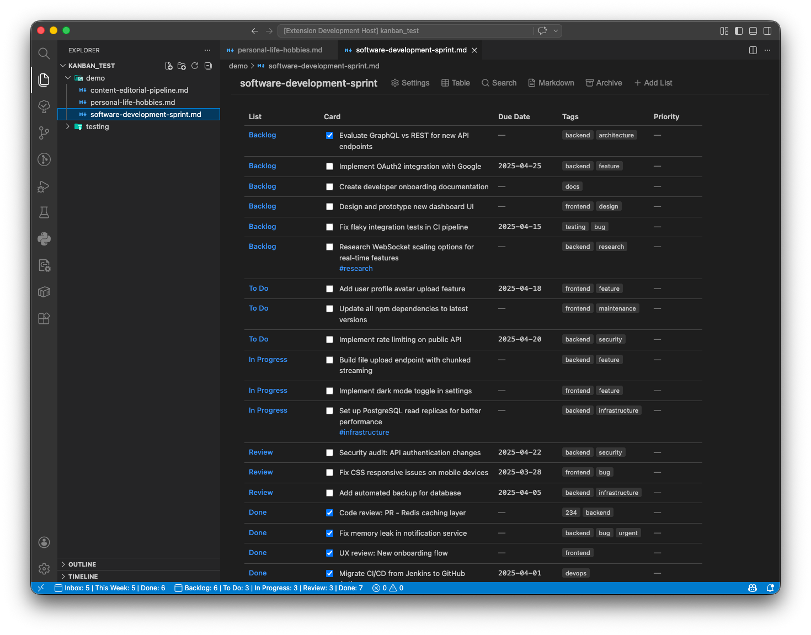811x635 pixels.
Task: Check Create developer onboarding documentation card
Action: coord(329,186)
